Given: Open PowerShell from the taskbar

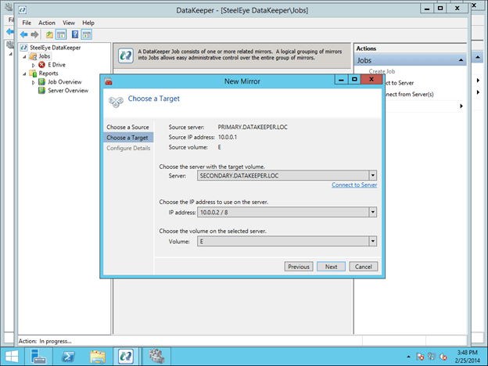Looking at the screenshot, I should [70, 356].
